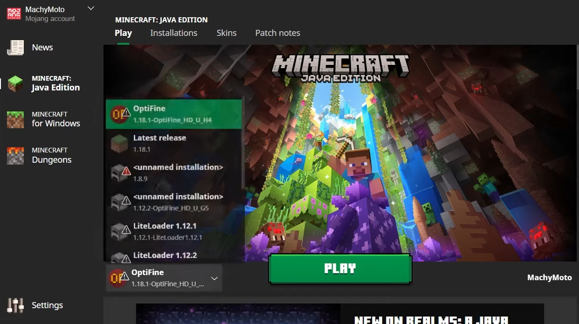The width and height of the screenshot is (579, 324).
Task: Open the Settings sliders icon
Action: click(x=15, y=305)
